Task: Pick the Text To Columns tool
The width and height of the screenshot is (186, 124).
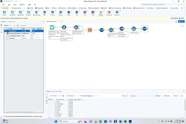Action: 101,12
